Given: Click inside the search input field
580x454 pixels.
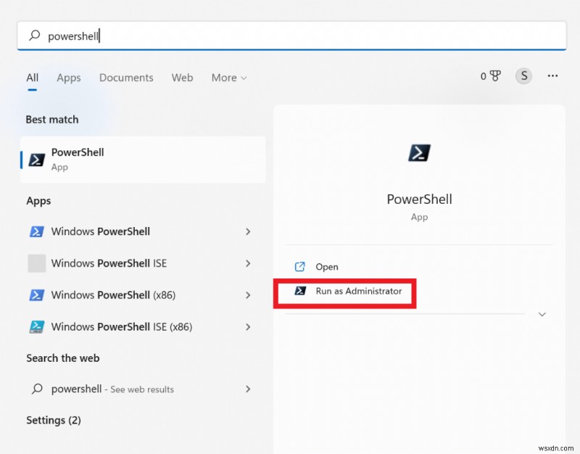Looking at the screenshot, I should [x=145, y=35].
